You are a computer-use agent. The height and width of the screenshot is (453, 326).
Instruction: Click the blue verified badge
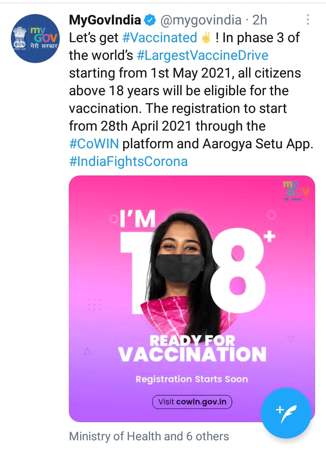(x=150, y=20)
